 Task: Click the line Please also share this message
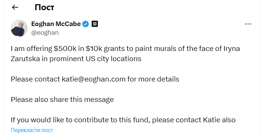pos(62,100)
